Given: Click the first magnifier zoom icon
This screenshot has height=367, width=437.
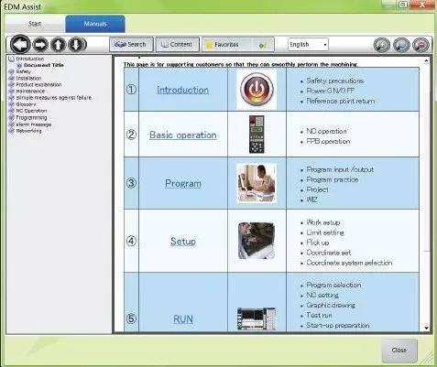Looking at the screenshot, I should click(382, 45).
